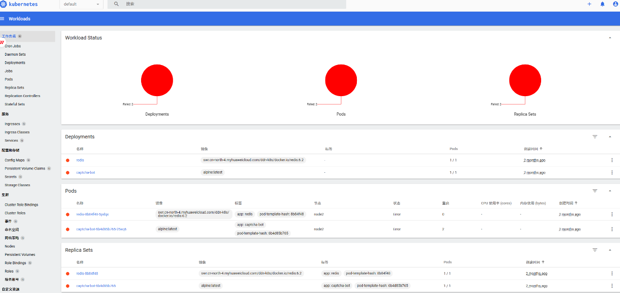Select Stateful Sets in the sidebar
Viewport: 620px width, 293px height.
pos(15,104)
